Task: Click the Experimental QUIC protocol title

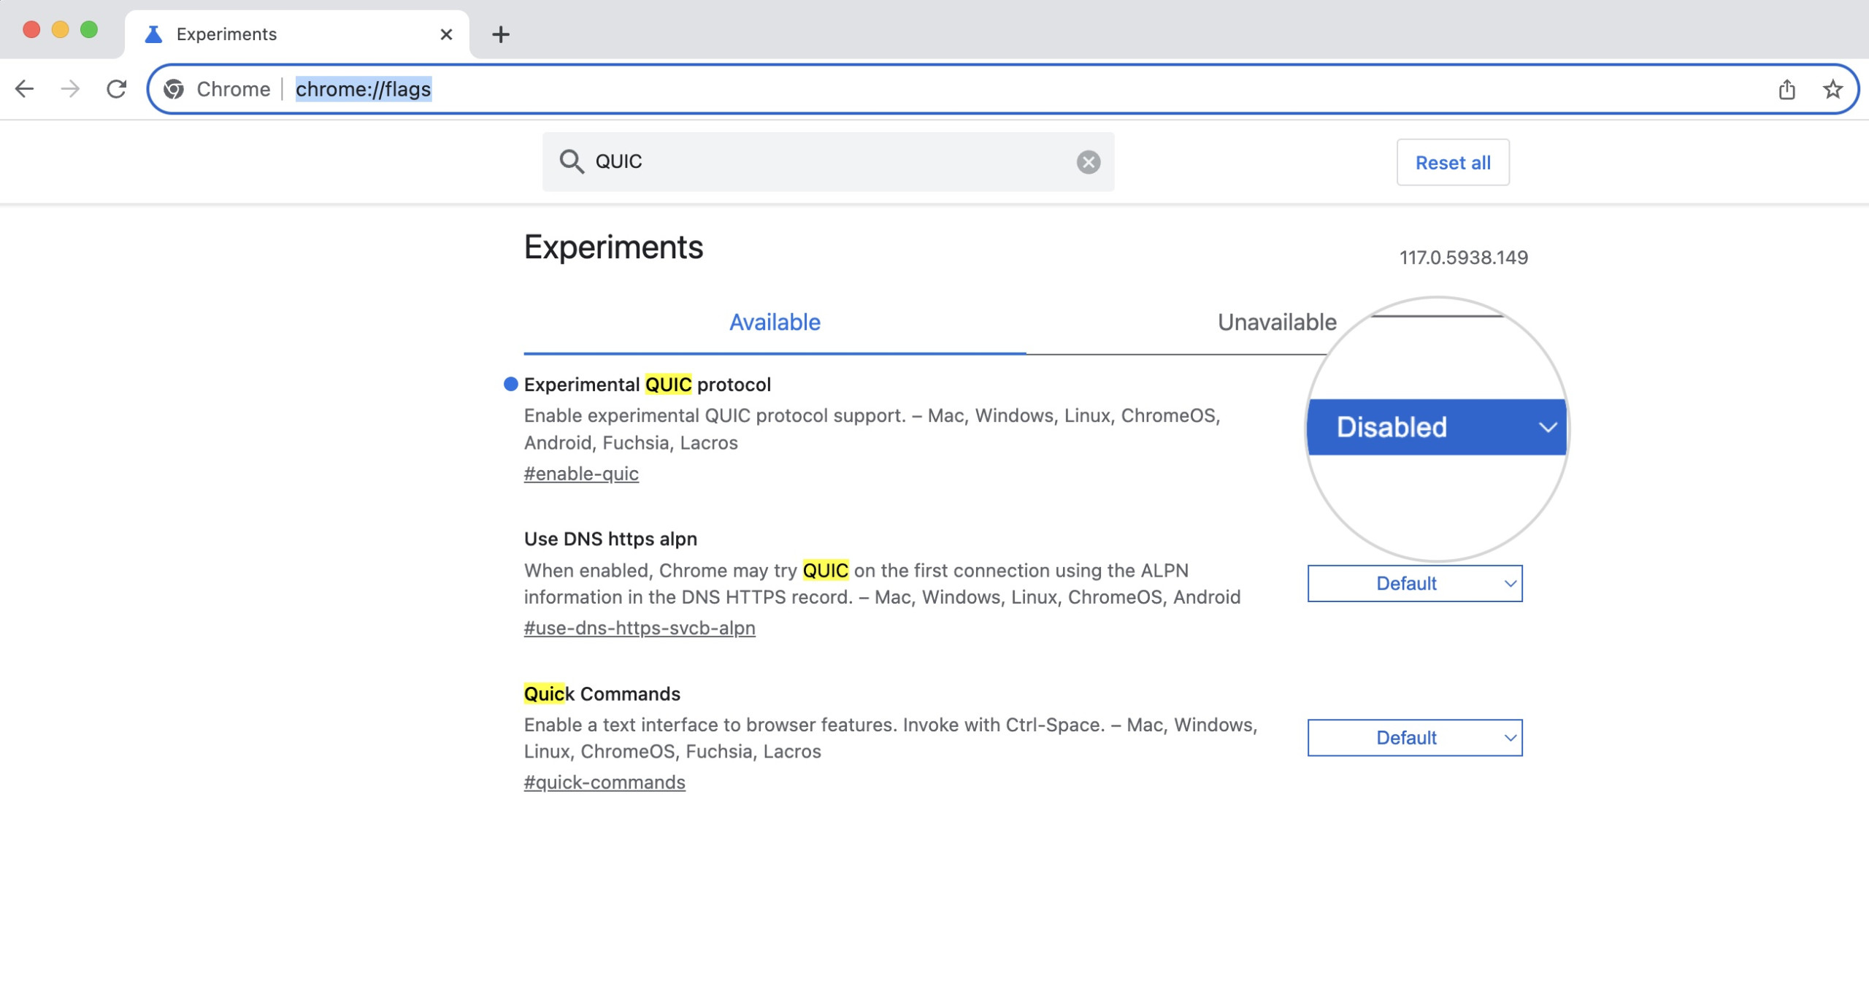Action: [x=648, y=385]
